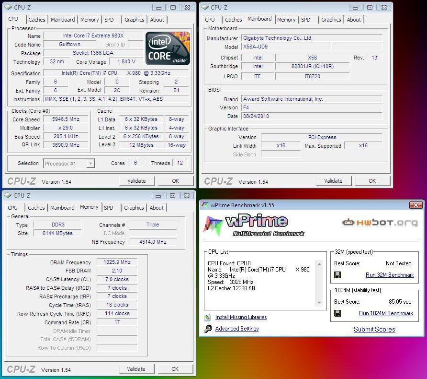Click the NB Frequency value 4514.0 MHz
Viewport: 427px width, 379px height.
(x=153, y=242)
